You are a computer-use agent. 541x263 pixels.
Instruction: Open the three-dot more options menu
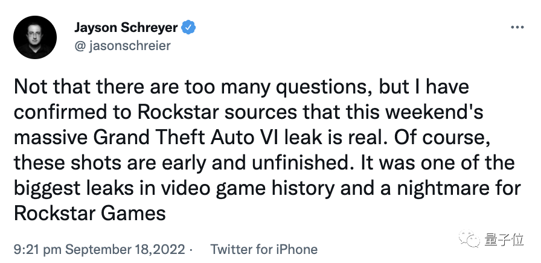pyautogui.click(x=517, y=28)
